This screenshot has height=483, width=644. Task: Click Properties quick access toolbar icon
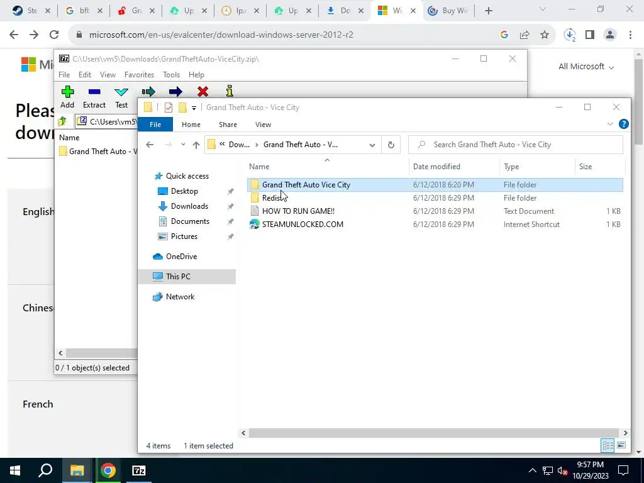point(169,108)
